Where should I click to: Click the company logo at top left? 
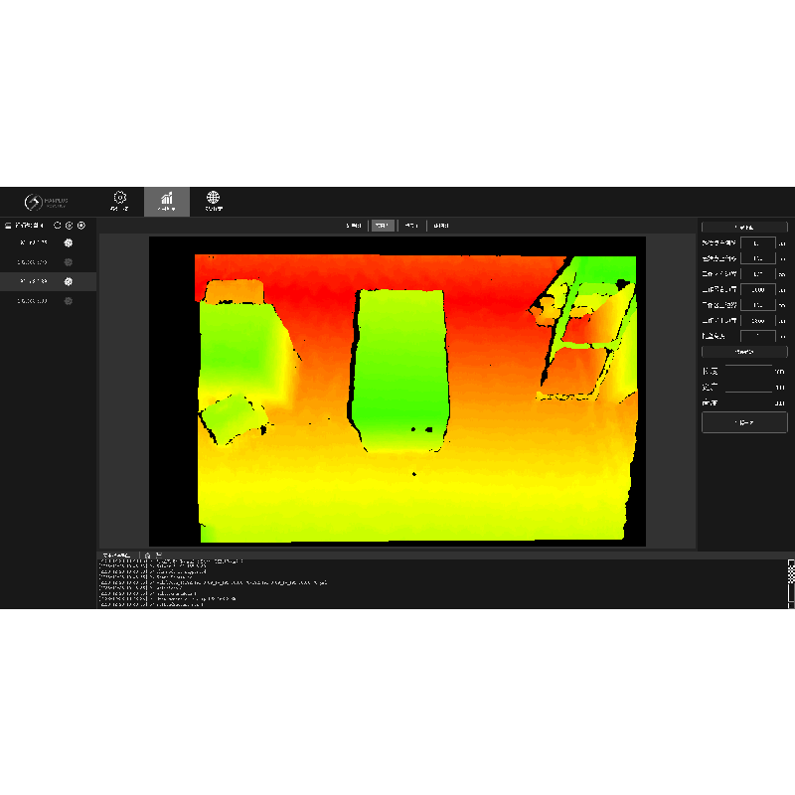tap(46, 202)
